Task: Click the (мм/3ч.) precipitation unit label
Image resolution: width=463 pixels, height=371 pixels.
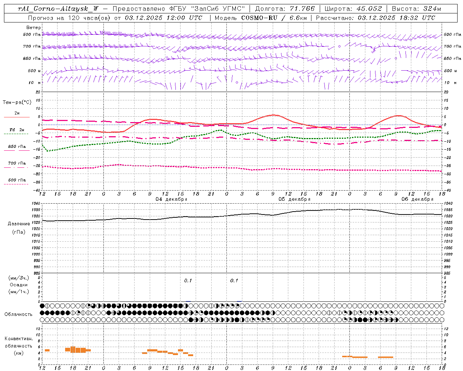Action: click(x=19, y=278)
